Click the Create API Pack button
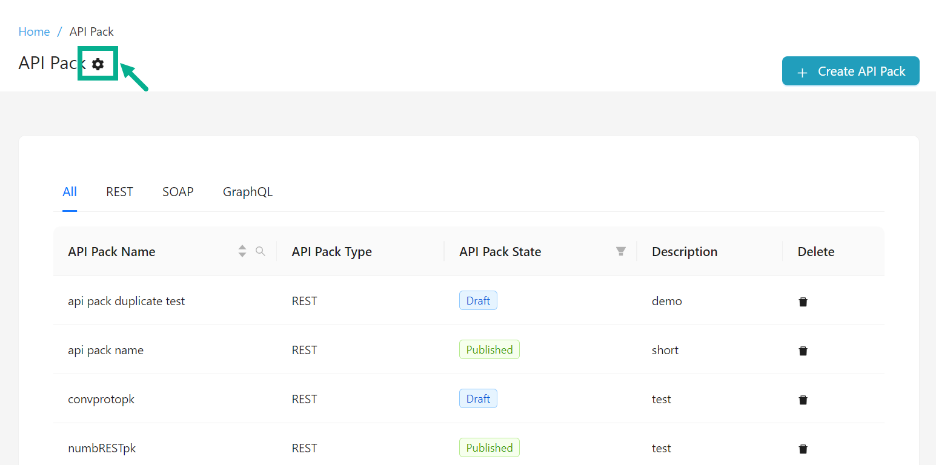 click(851, 71)
